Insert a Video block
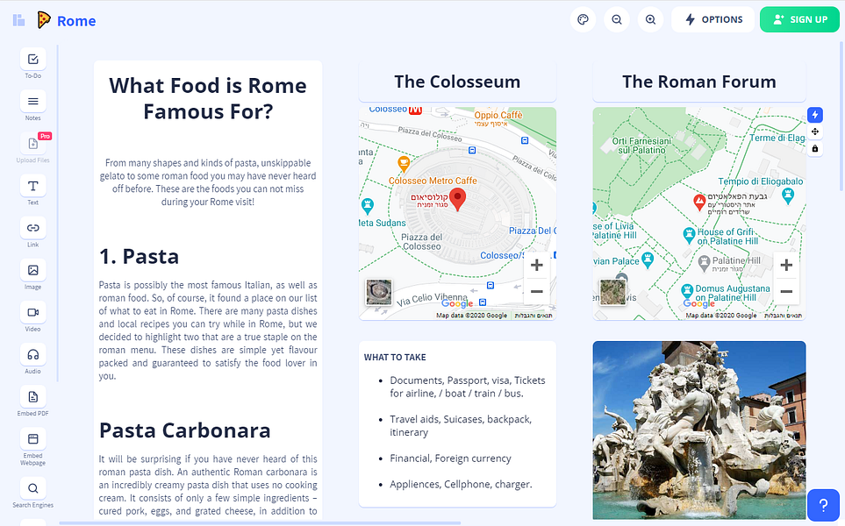The image size is (845, 526). [32, 312]
